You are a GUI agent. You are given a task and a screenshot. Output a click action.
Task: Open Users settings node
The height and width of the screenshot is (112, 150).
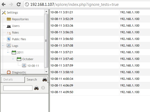(16, 26)
